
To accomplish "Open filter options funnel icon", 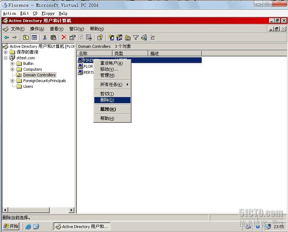I will click(x=136, y=37).
